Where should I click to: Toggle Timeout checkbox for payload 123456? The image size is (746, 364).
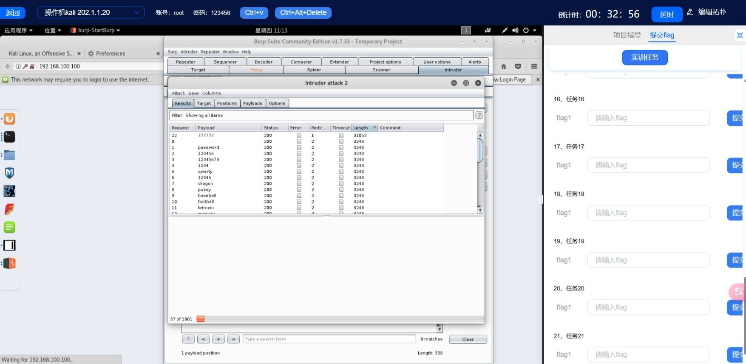click(341, 153)
